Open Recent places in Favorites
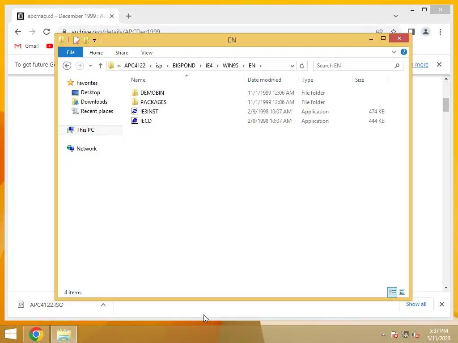 97,111
